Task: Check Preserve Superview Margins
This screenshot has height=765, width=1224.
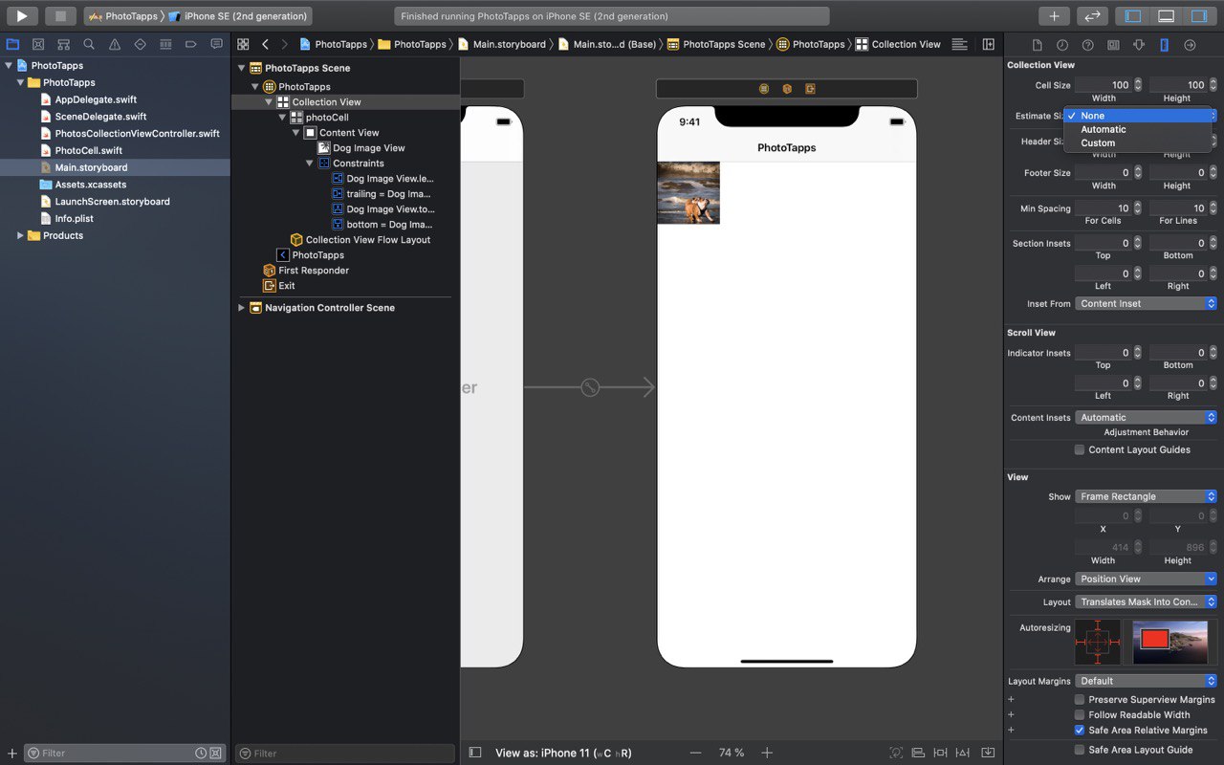Action: (x=1080, y=700)
